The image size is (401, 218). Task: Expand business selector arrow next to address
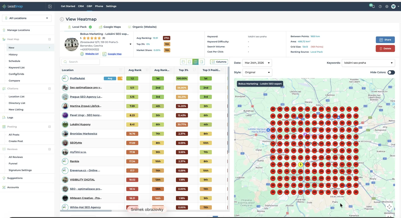point(130,44)
